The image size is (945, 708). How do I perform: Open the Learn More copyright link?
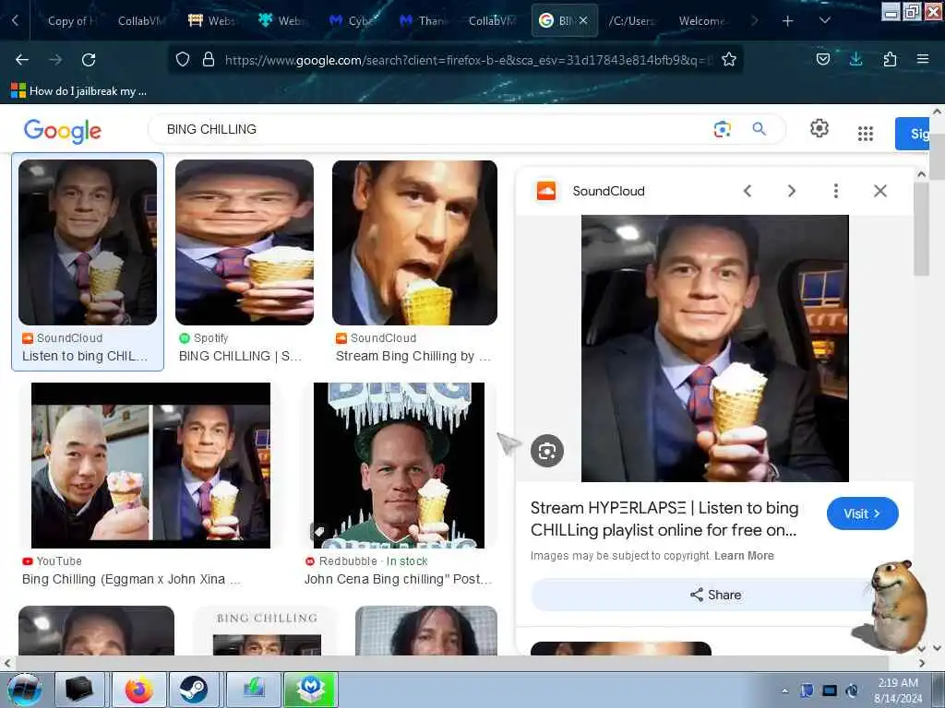coord(744,556)
